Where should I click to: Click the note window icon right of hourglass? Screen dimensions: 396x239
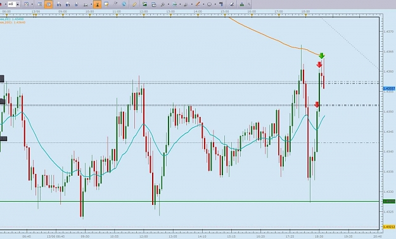106,4
